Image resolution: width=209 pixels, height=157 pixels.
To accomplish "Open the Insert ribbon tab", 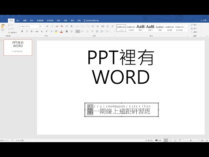I will [x=18, y=20].
